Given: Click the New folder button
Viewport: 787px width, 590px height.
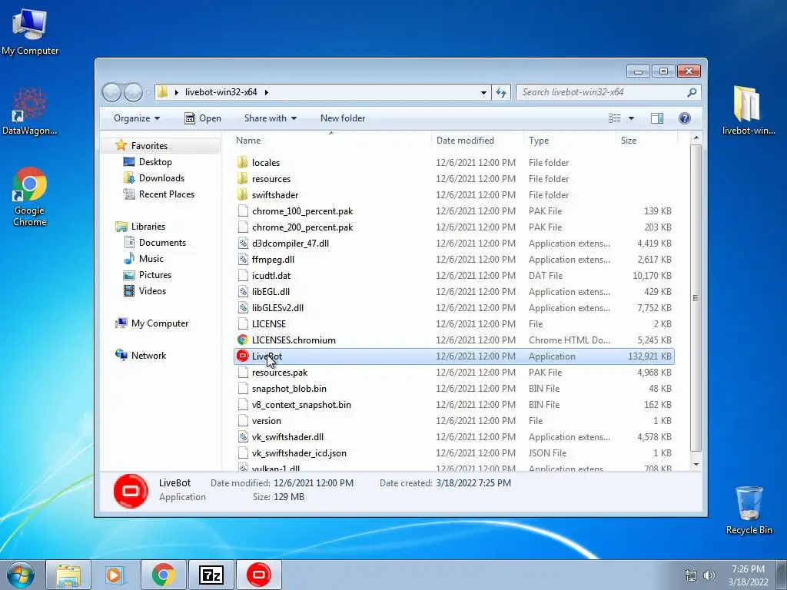Looking at the screenshot, I should click(x=343, y=118).
